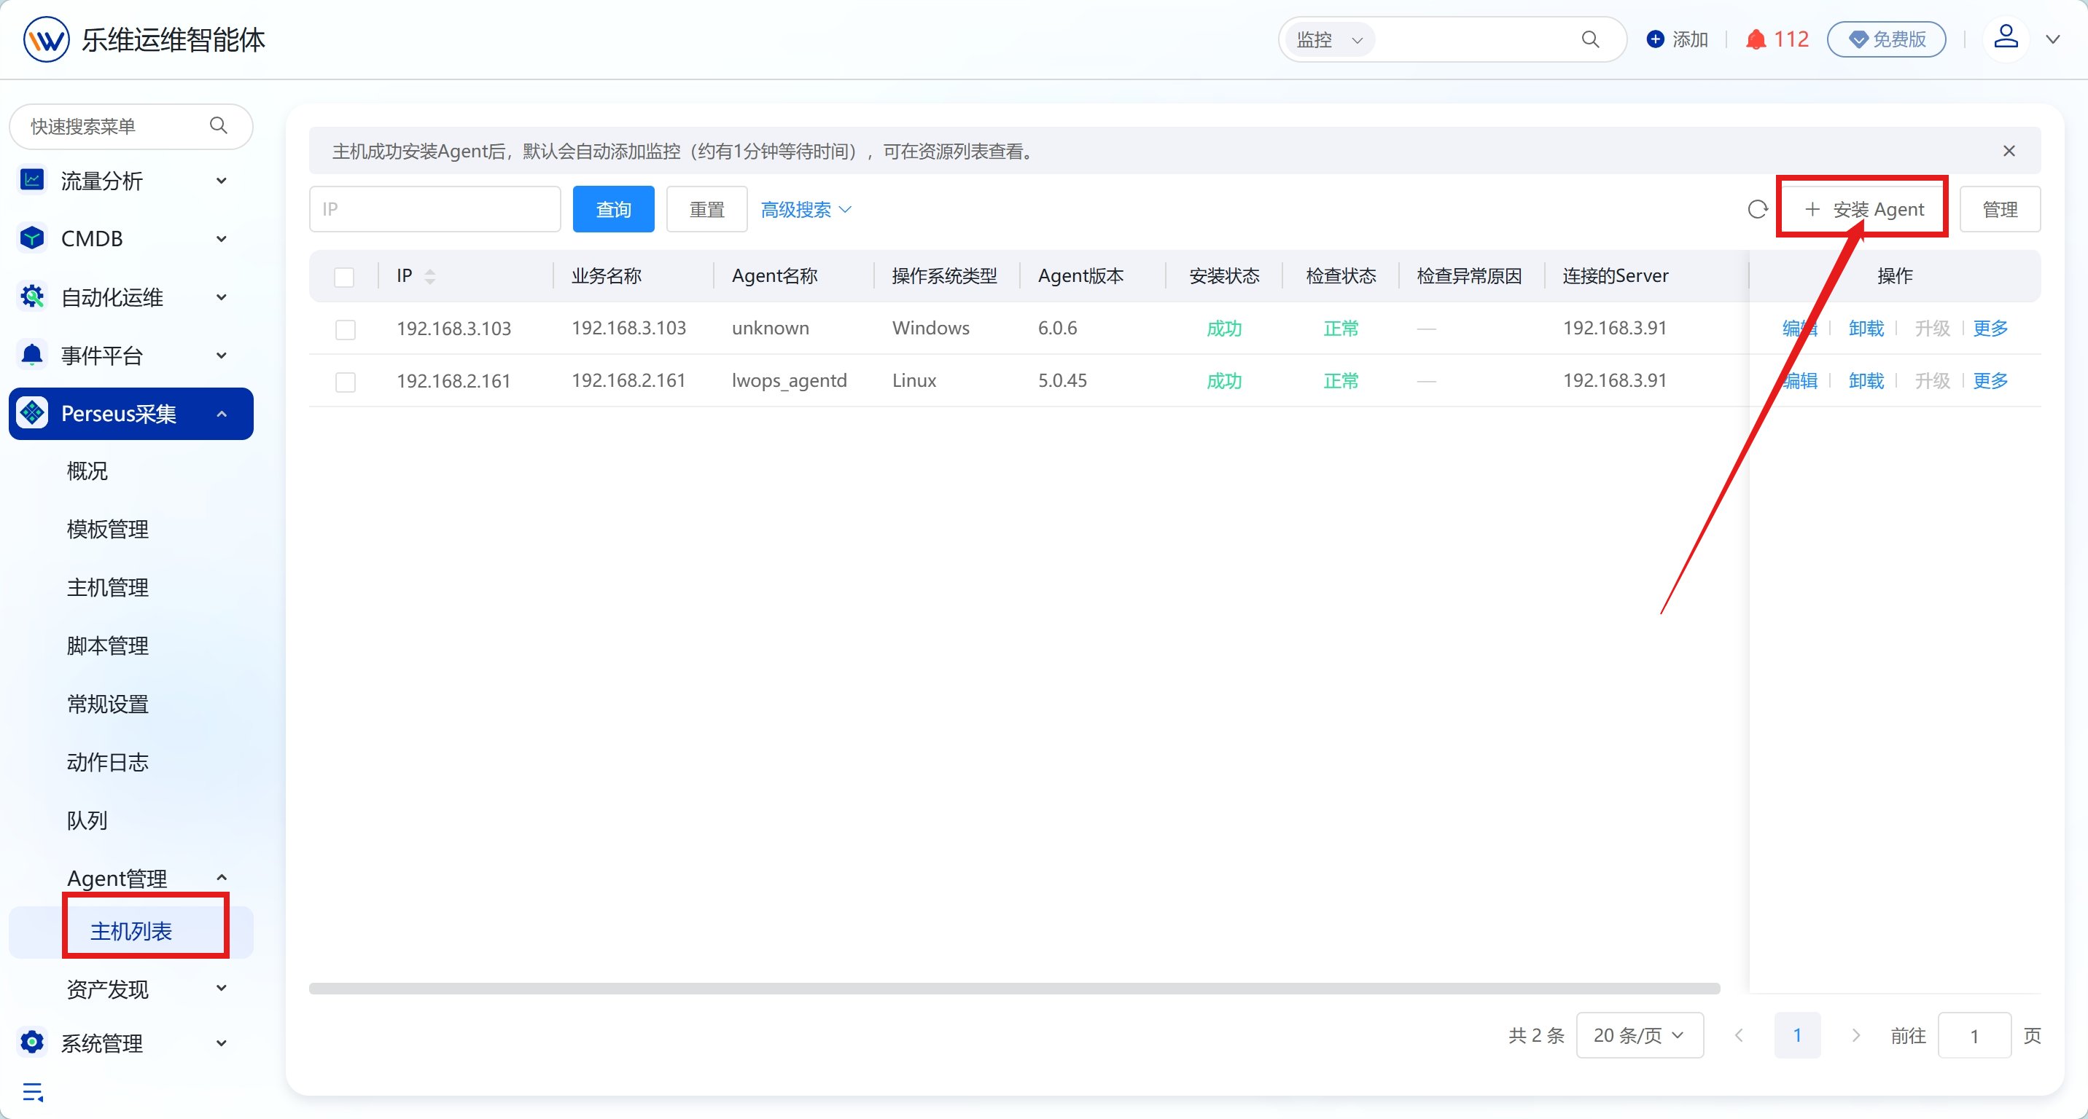Viewport: 2088px width, 1119px height.
Task: Click the 连接的Server column header
Action: tap(1616, 276)
